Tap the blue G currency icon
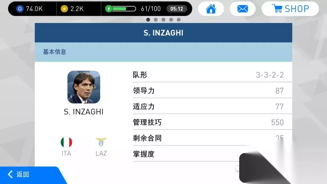Viewport: 327px width, 184px height. pos(20,9)
